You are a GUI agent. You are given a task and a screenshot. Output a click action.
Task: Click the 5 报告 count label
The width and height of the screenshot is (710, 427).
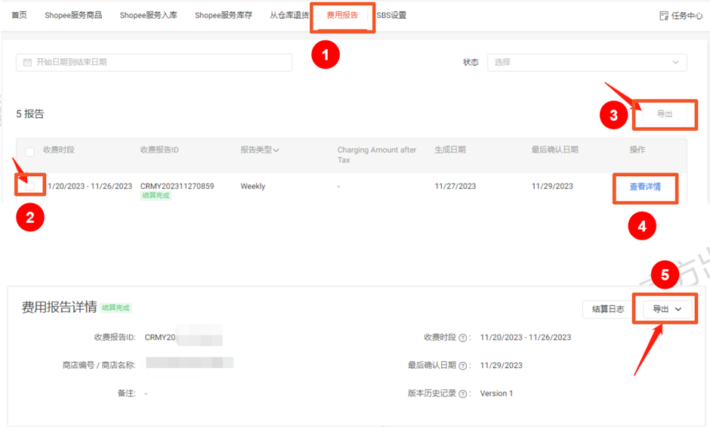coord(30,114)
